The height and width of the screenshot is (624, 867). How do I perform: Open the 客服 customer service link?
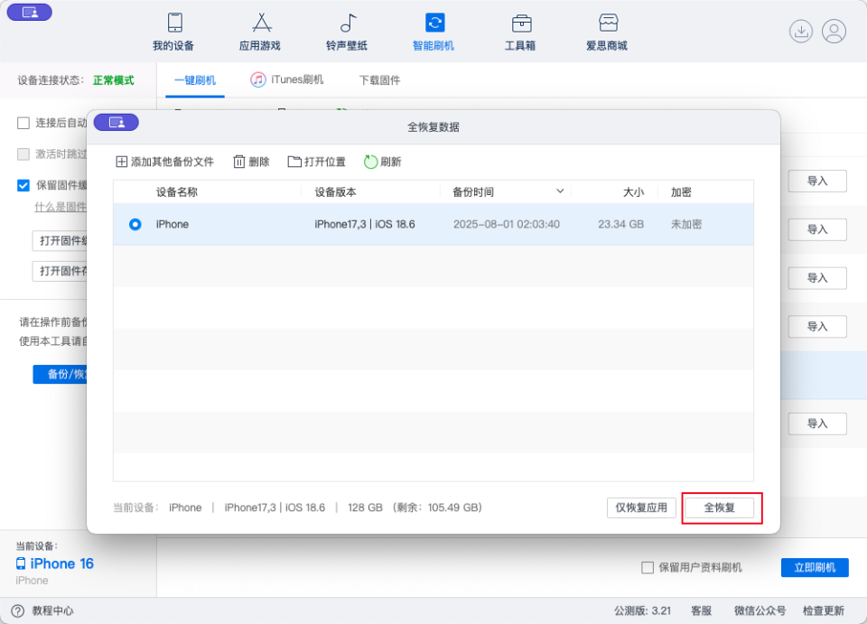point(701,610)
